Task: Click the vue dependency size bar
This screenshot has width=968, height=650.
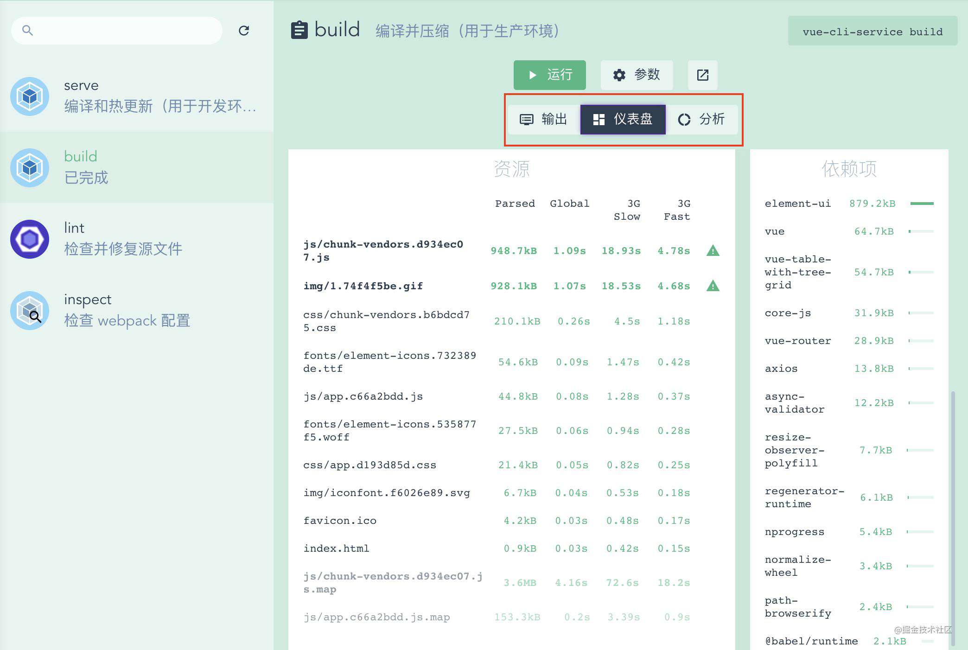Action: click(x=921, y=231)
